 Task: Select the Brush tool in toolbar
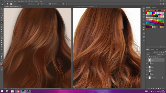2,22
